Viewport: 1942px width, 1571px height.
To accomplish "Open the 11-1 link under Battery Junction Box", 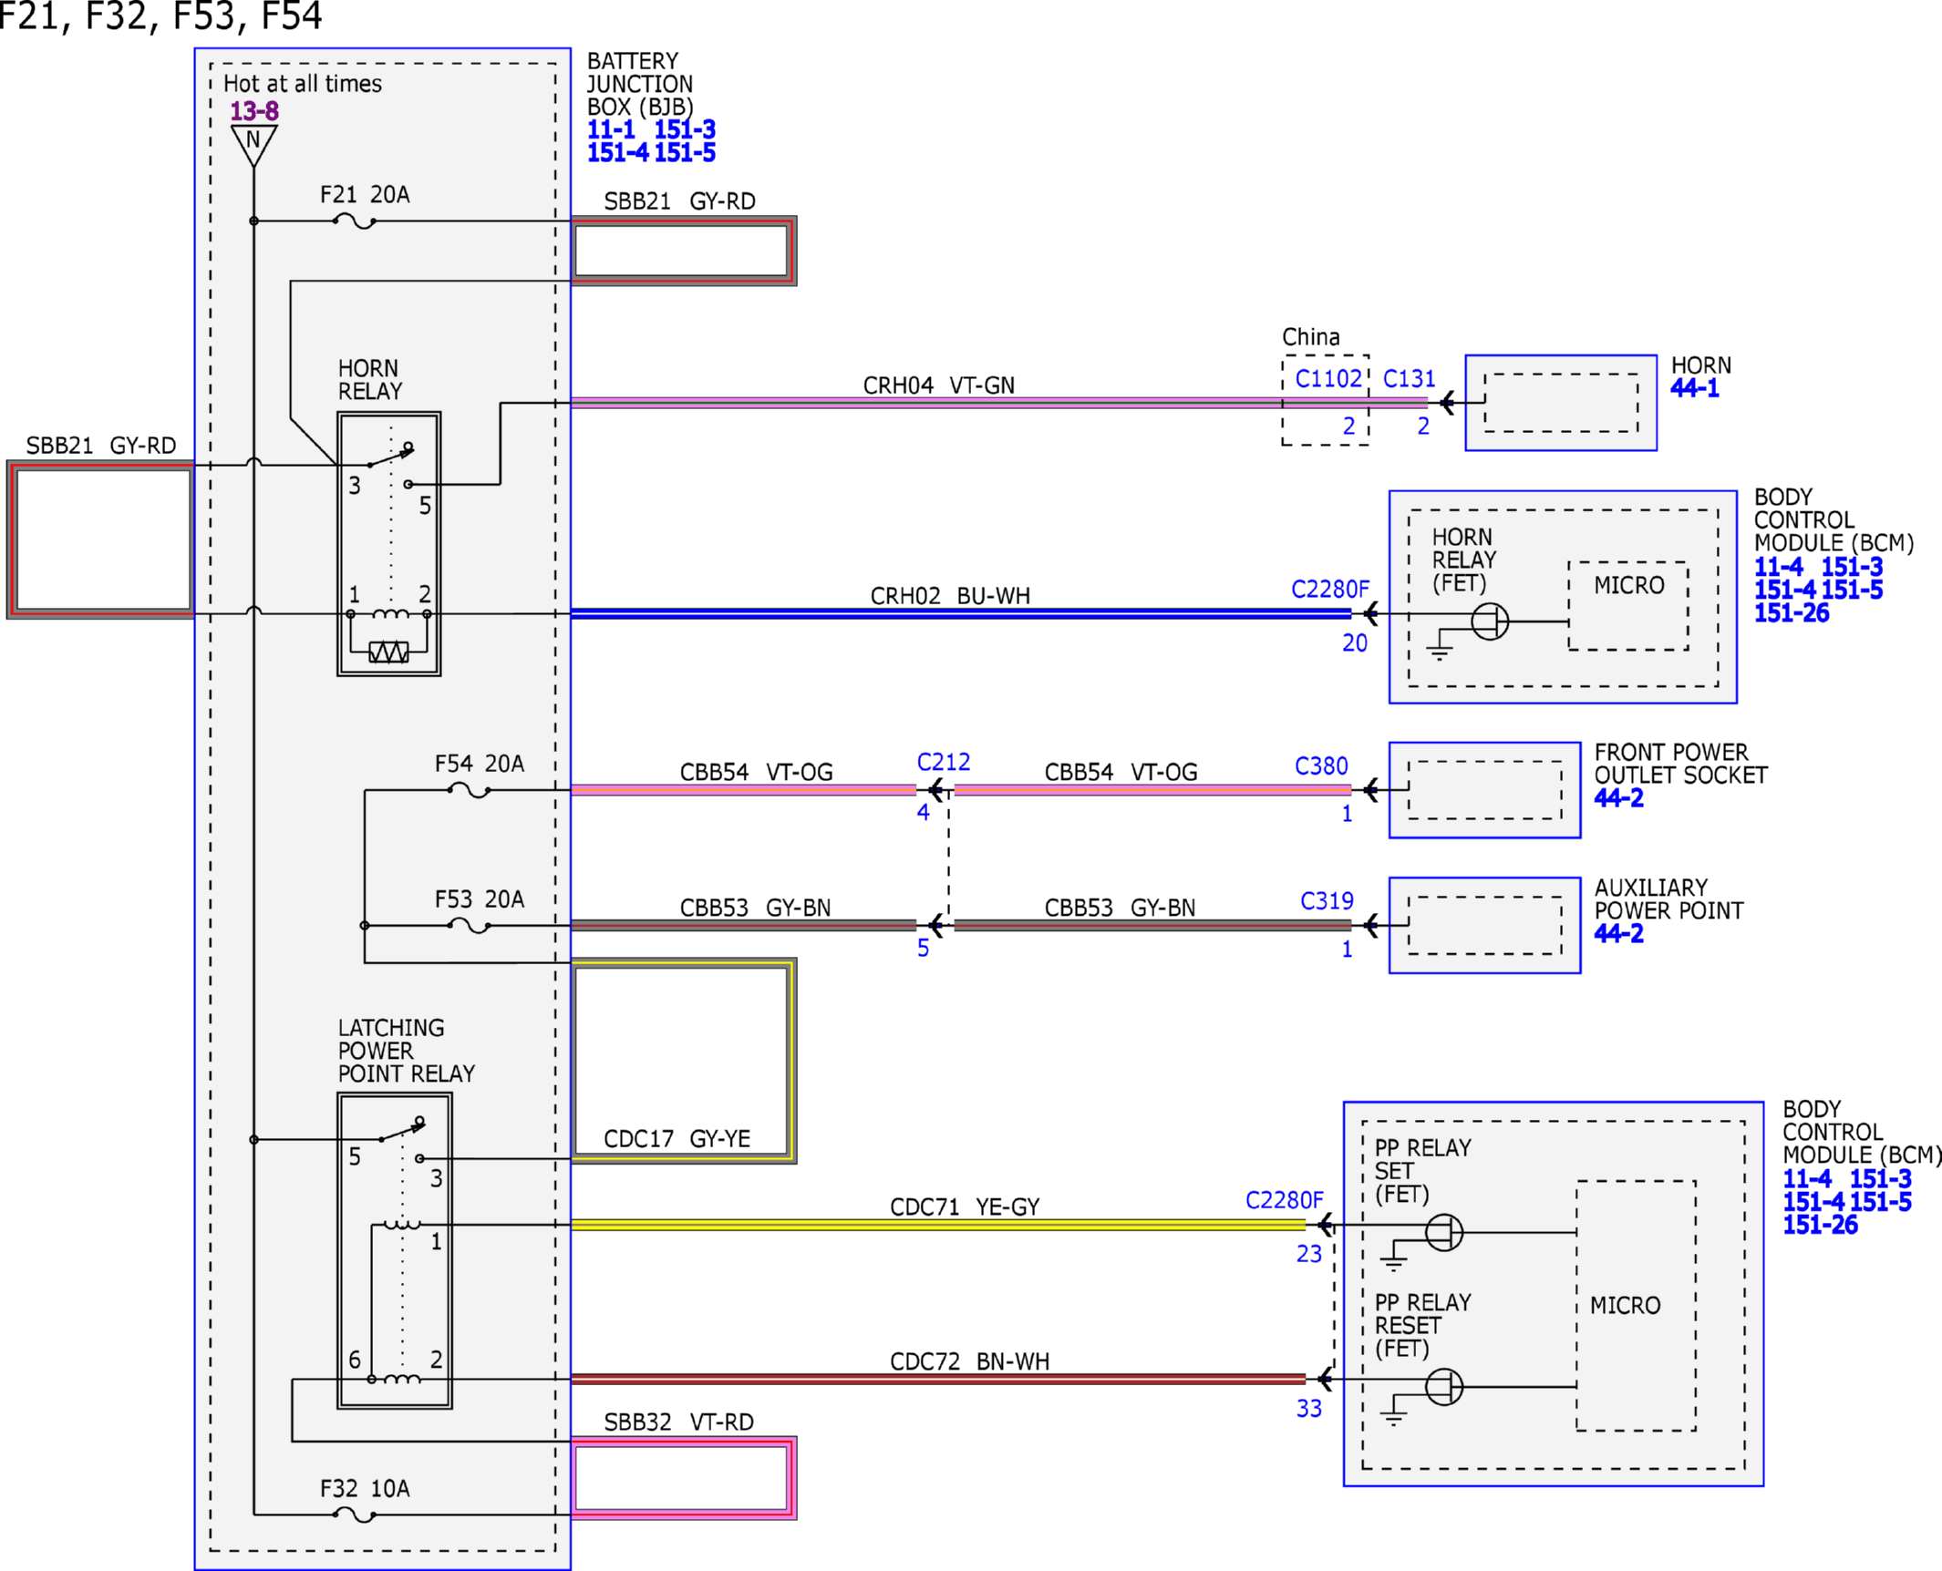I will click(x=611, y=129).
